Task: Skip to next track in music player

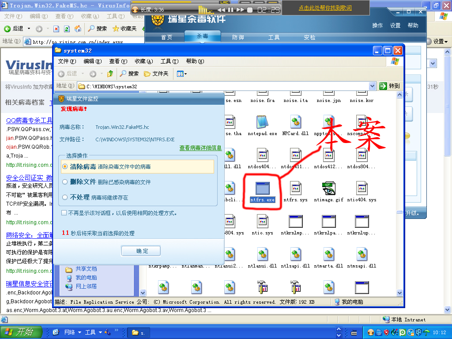Action: (x=240, y=10)
